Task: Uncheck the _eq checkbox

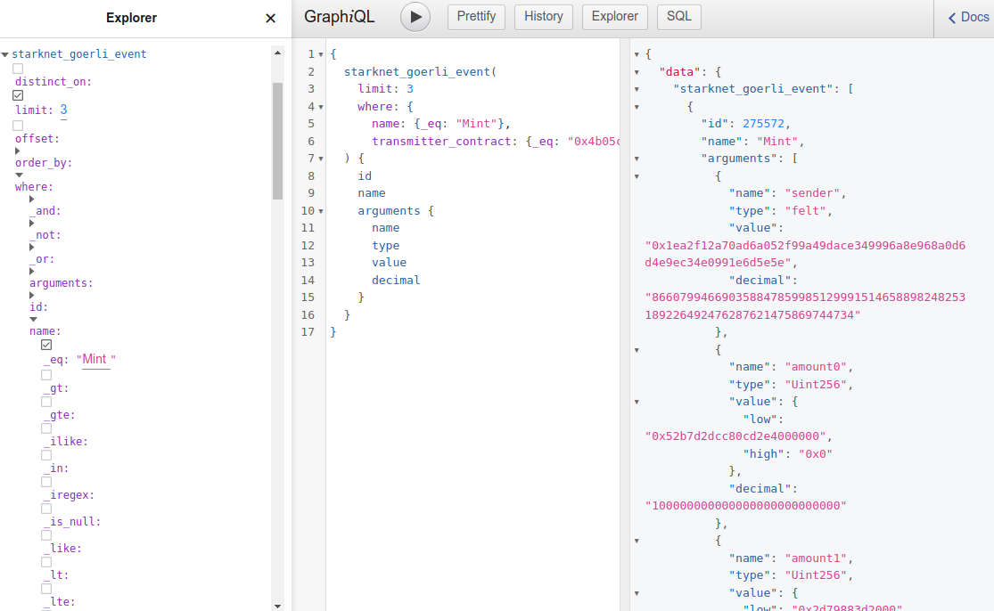Action: tap(46, 345)
